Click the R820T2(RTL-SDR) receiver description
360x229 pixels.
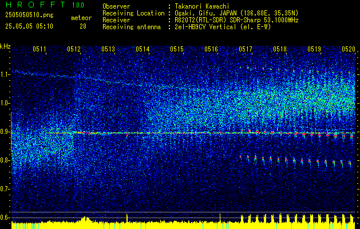236,20
